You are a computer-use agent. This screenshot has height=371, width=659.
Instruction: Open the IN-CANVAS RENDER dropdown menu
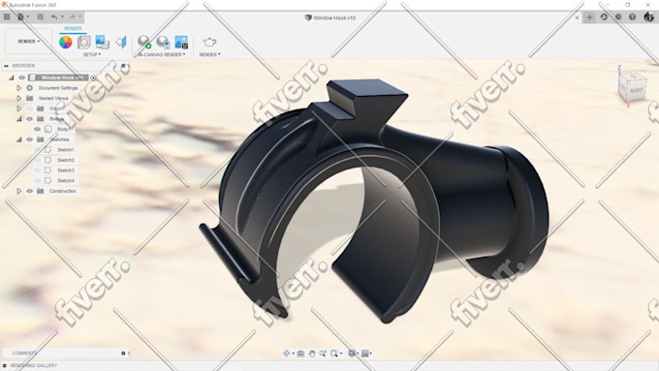[x=162, y=54]
